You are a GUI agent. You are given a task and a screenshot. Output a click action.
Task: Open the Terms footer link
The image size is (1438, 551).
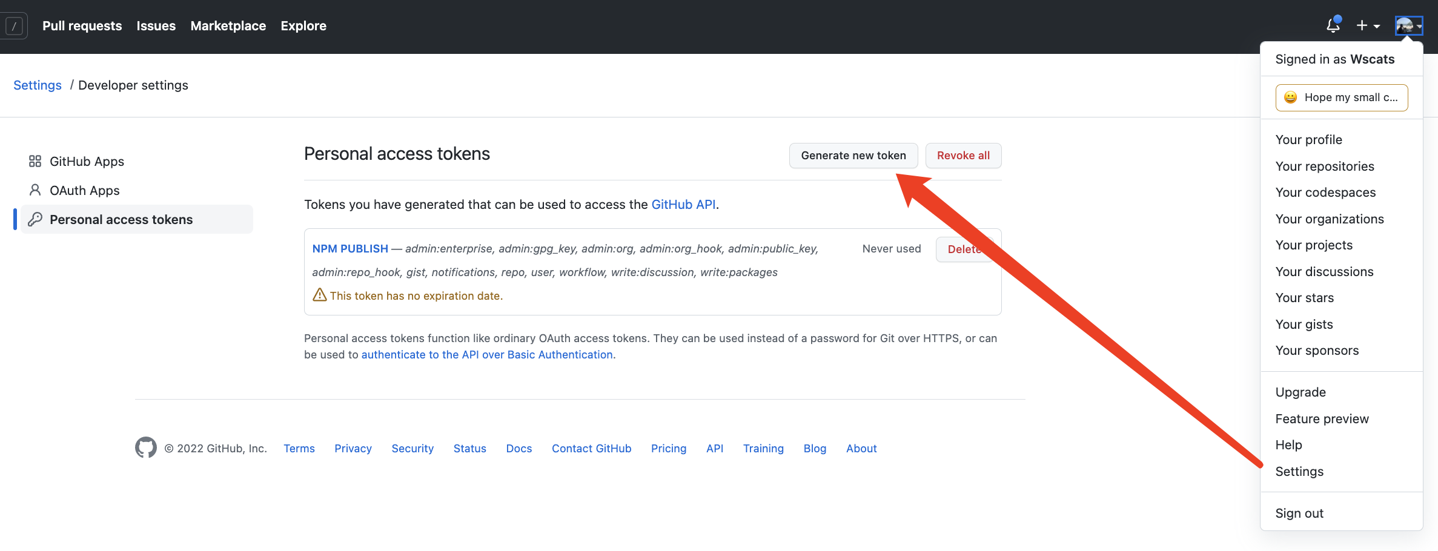(299, 449)
